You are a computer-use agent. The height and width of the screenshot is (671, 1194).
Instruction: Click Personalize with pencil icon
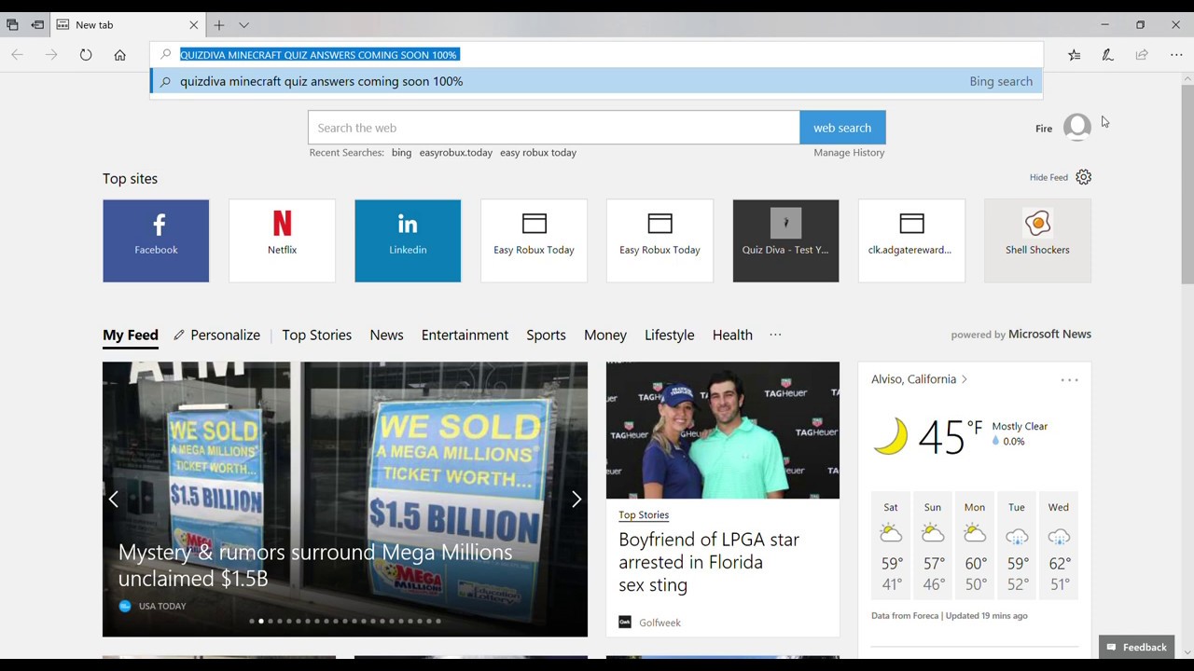click(216, 335)
